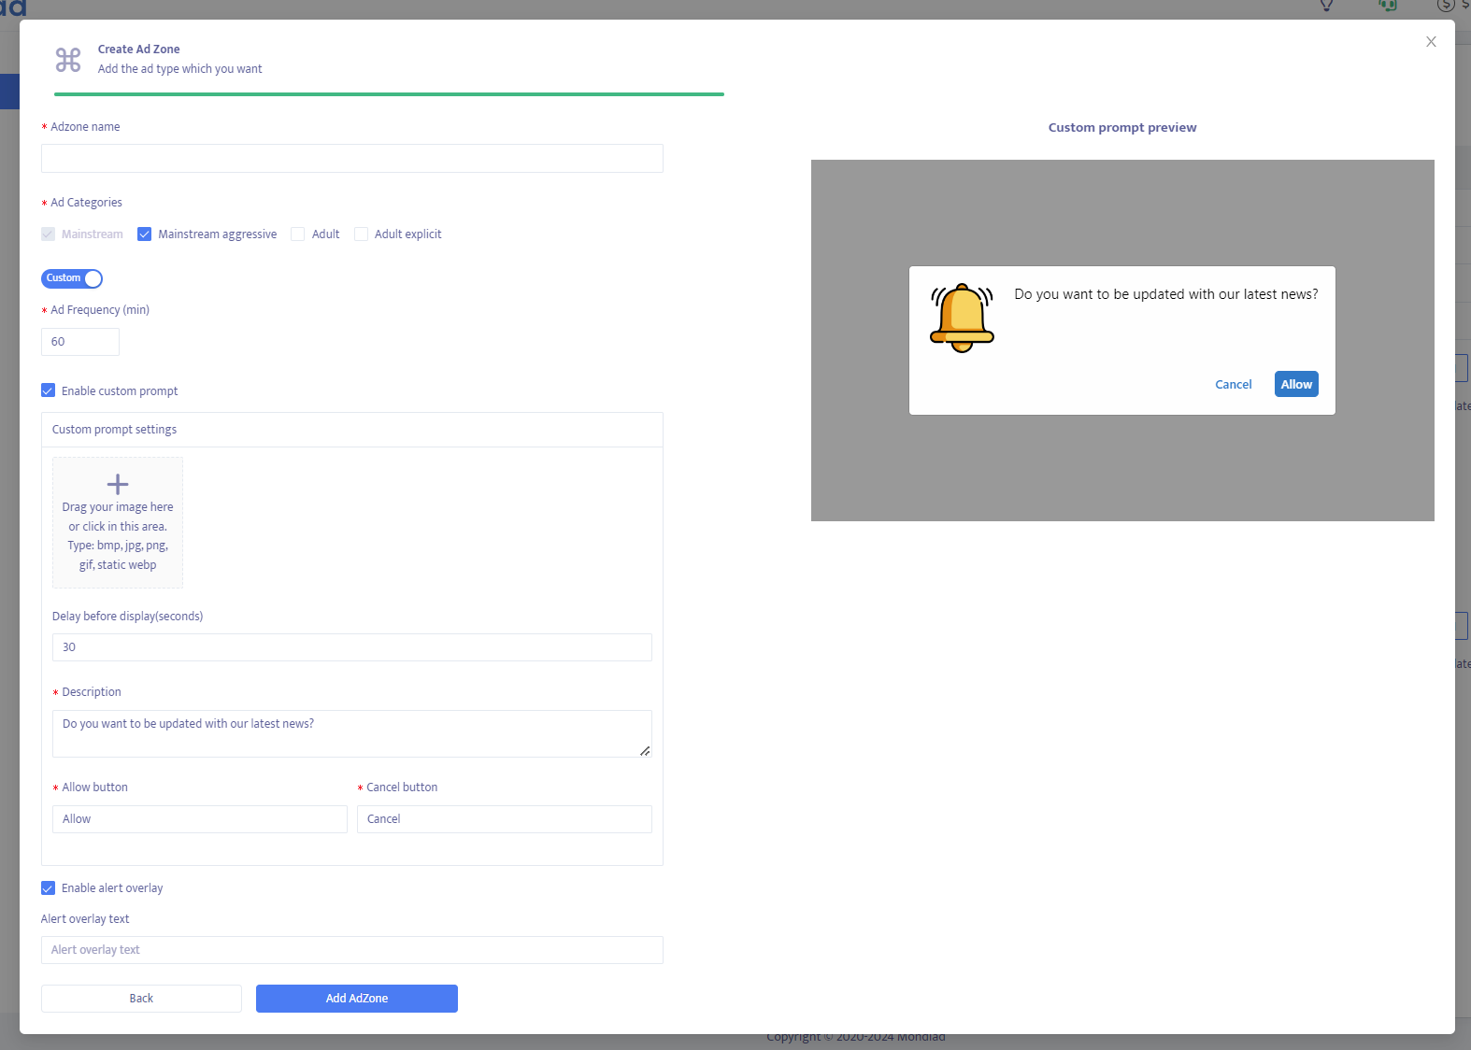1471x1050 pixels.
Task: Click the plus icon to upload image
Action: 118,484
